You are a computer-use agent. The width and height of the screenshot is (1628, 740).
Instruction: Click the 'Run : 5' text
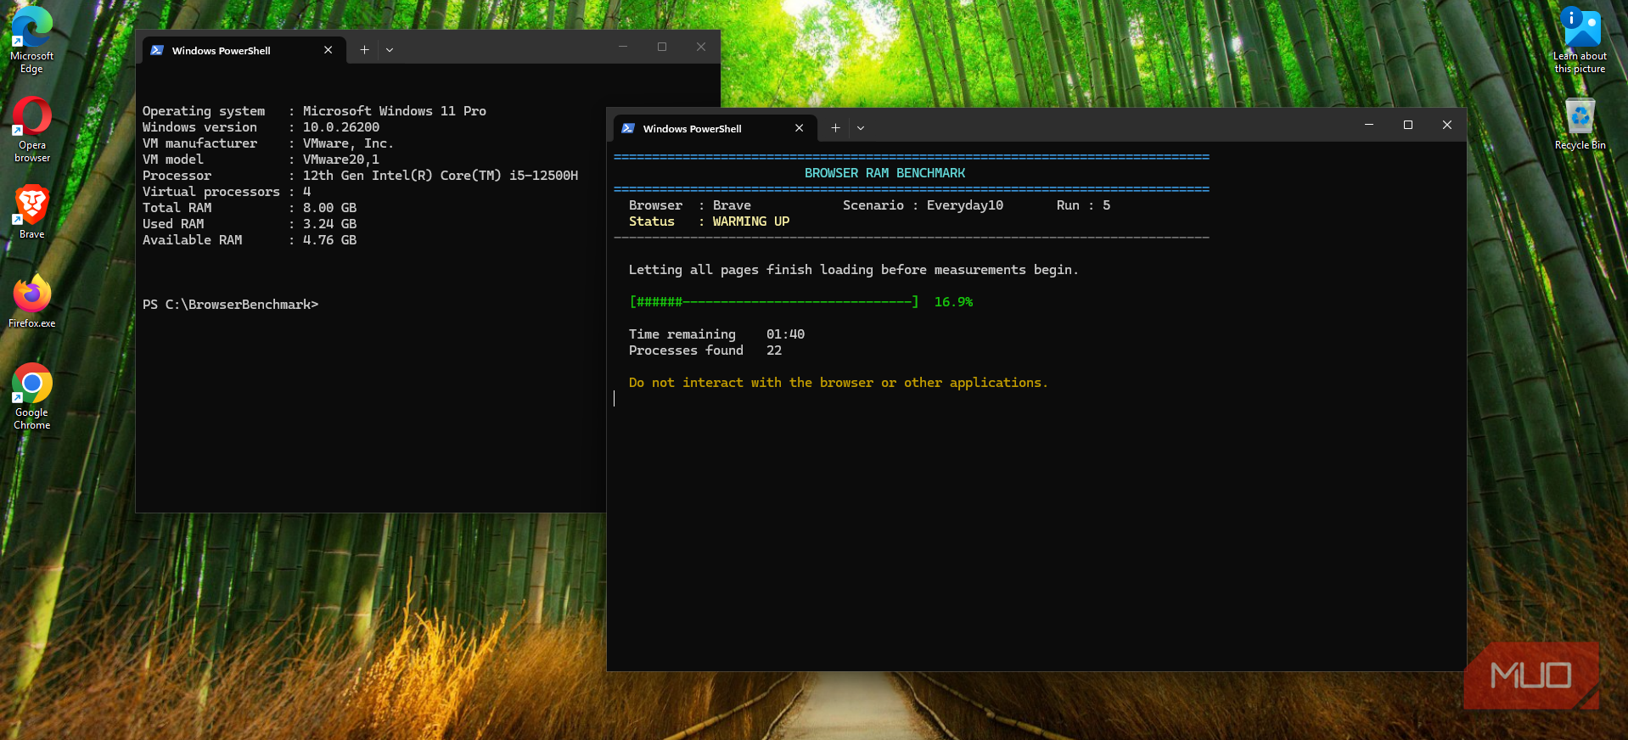tap(1083, 205)
